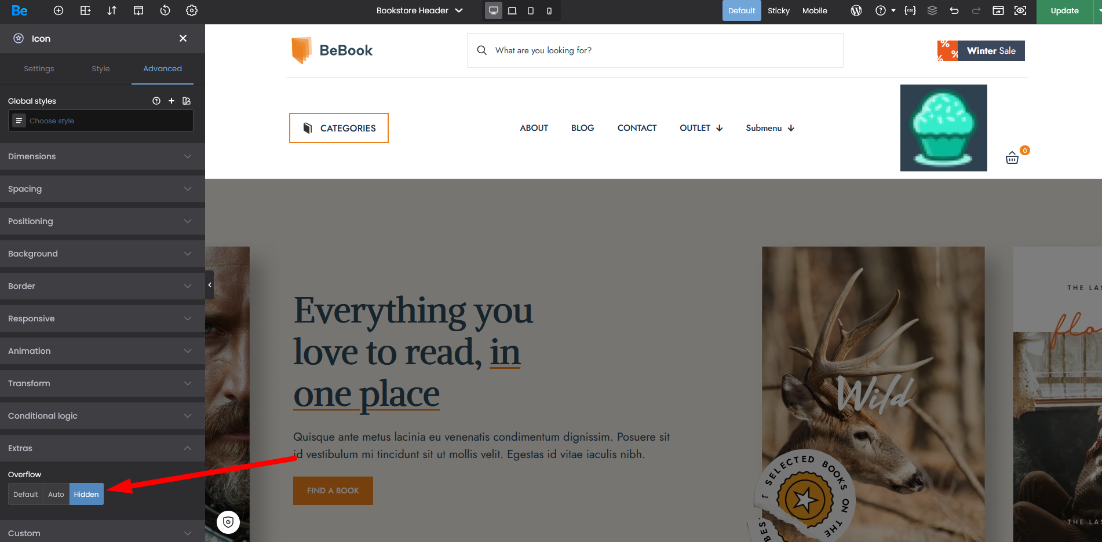
Task: Click the green Update button
Action: click(1064, 10)
